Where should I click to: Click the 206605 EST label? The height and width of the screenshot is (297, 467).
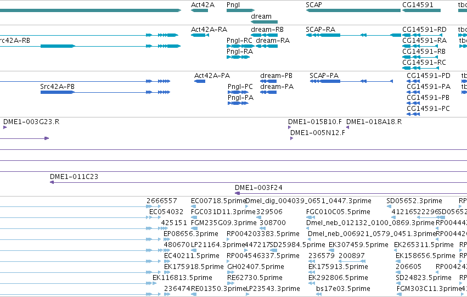tap(409, 267)
